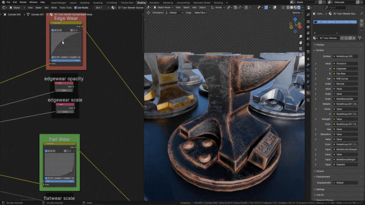The height and width of the screenshot is (205, 365).
Task: Open the View Layer properties tab
Action: click(308, 33)
